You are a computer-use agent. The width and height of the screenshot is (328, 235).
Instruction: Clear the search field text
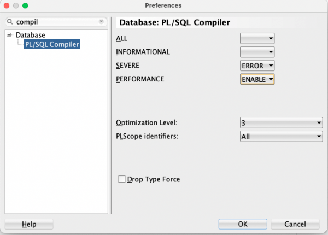click(101, 21)
